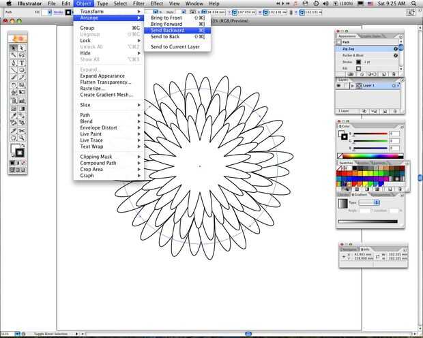Select the Column Graph tool
This screenshot has width=423, height=338.
tap(22, 101)
